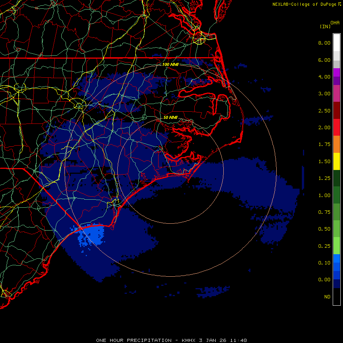Viewport: 343px width, 343px height.
Task: Click the white swatch in the color scale
Action: [x=337, y=42]
